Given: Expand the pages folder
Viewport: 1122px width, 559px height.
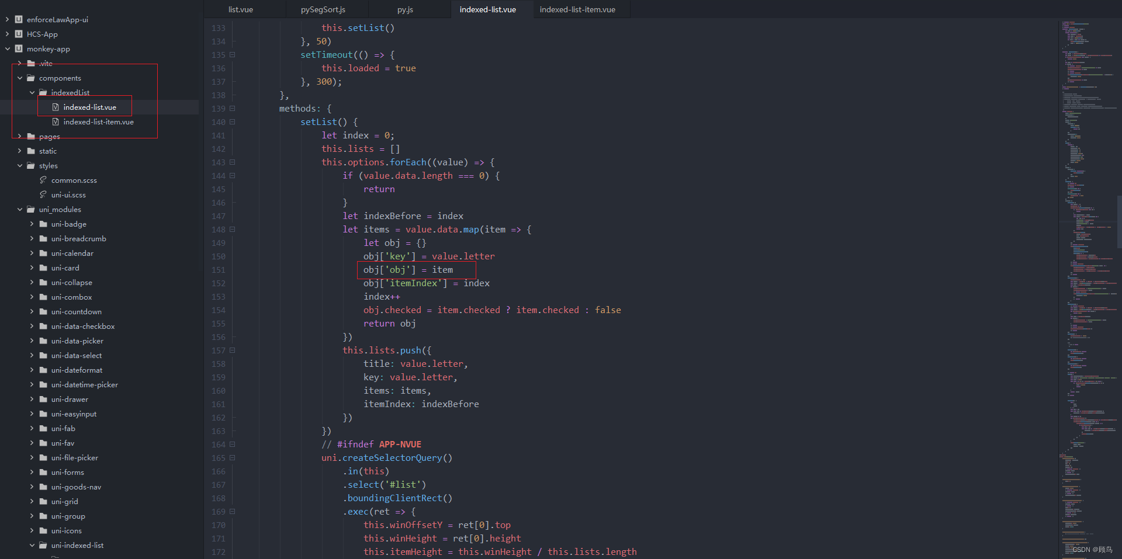Looking at the screenshot, I should 20,136.
